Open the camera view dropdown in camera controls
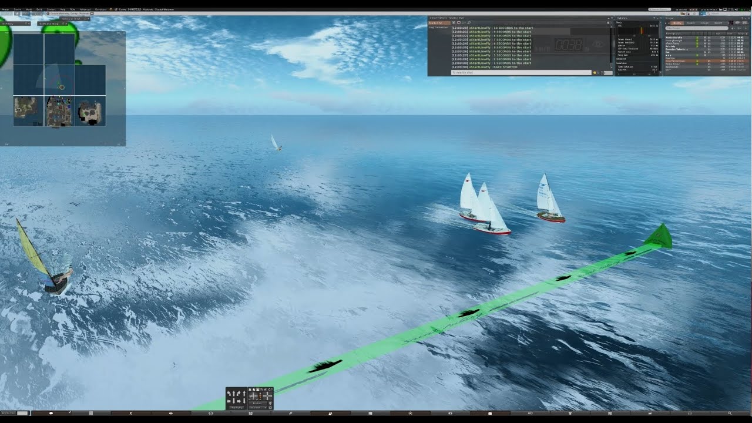This screenshot has height=423, width=752. 258,408
